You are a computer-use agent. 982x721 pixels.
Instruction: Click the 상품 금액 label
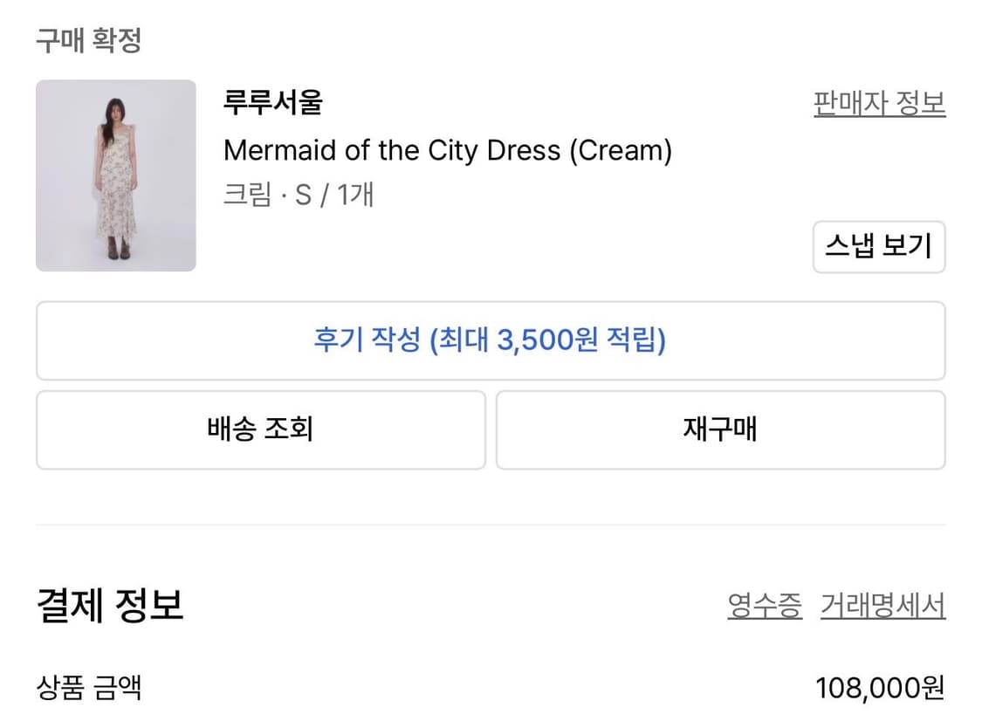88,689
